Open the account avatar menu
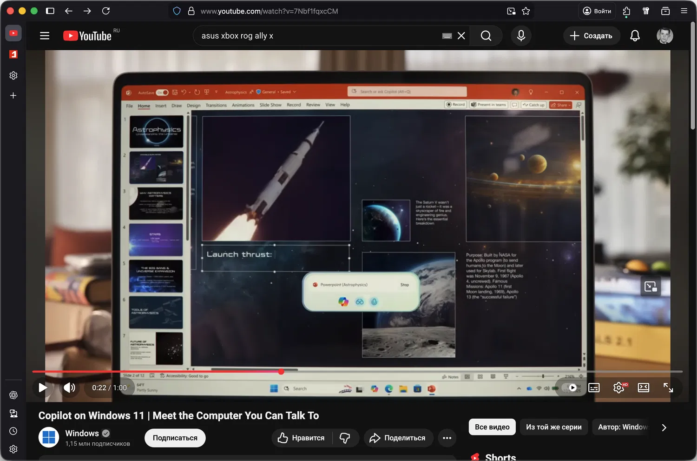Viewport: 697px width, 461px height. 665,36
